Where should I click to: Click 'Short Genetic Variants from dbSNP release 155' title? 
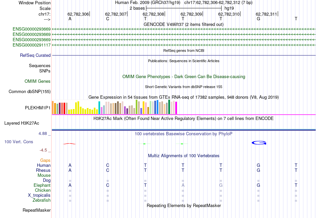[184, 87]
